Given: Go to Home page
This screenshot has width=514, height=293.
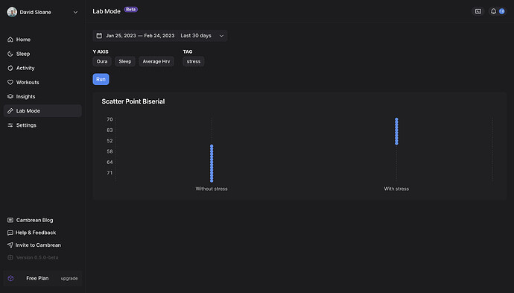Looking at the screenshot, I should [x=42, y=40].
